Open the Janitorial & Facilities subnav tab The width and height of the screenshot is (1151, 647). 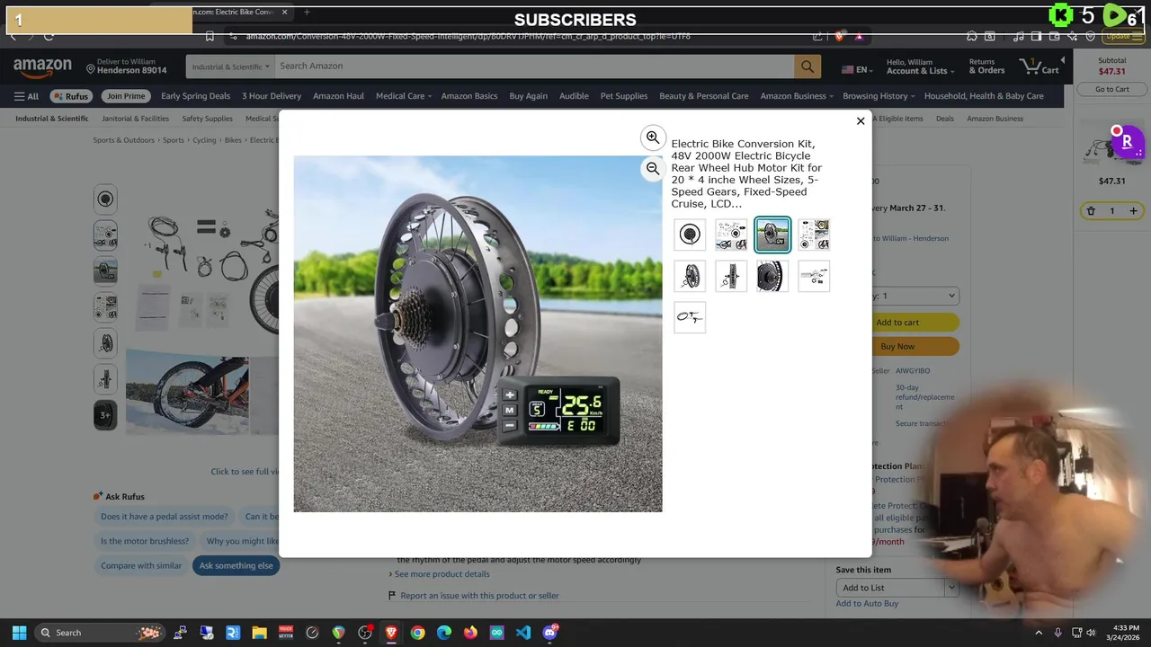135,119
